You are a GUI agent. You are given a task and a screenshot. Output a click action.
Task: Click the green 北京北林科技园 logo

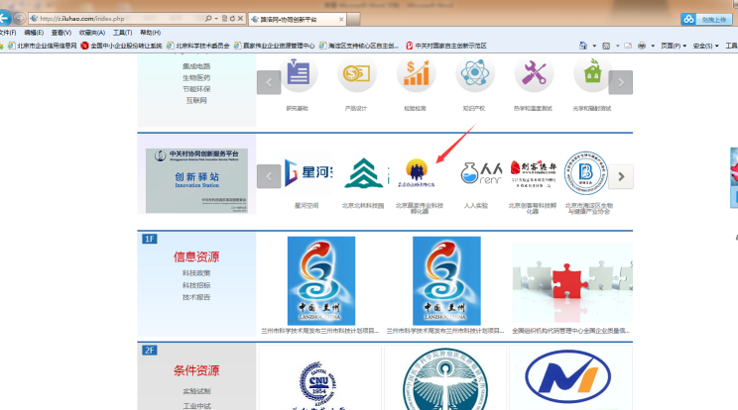(x=365, y=173)
